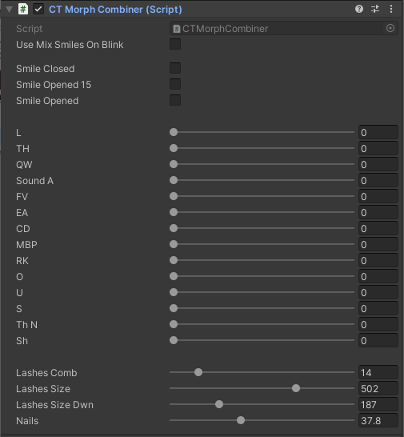The height and width of the screenshot is (437, 404).
Task: Click the CTMorphCombiner script reference field
Action: coord(284,29)
